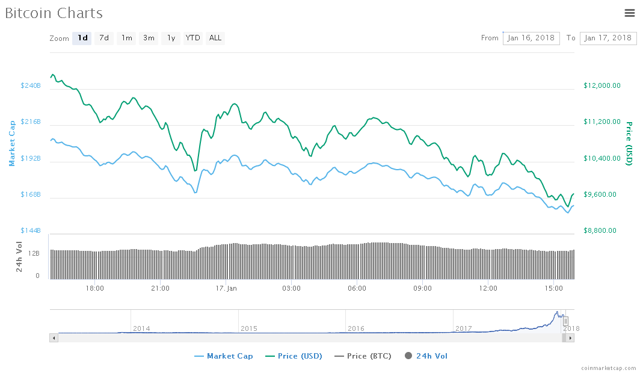Viewport: 643px width, 373px height.
Task: Click the $144B market cap axis label
Action: (x=31, y=230)
